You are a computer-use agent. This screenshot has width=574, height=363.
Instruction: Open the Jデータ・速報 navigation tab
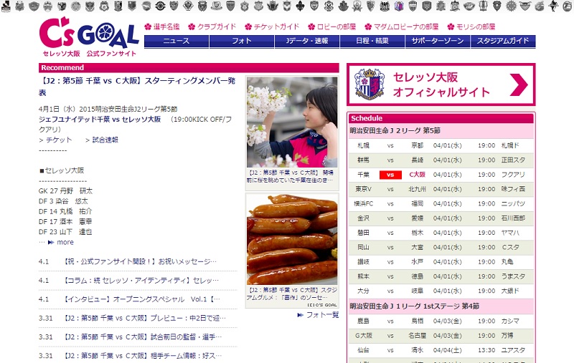307,42
